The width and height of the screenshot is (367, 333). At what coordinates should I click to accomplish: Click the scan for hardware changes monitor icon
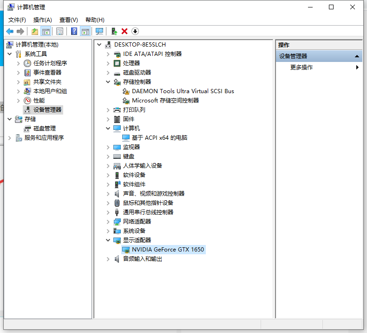point(99,31)
